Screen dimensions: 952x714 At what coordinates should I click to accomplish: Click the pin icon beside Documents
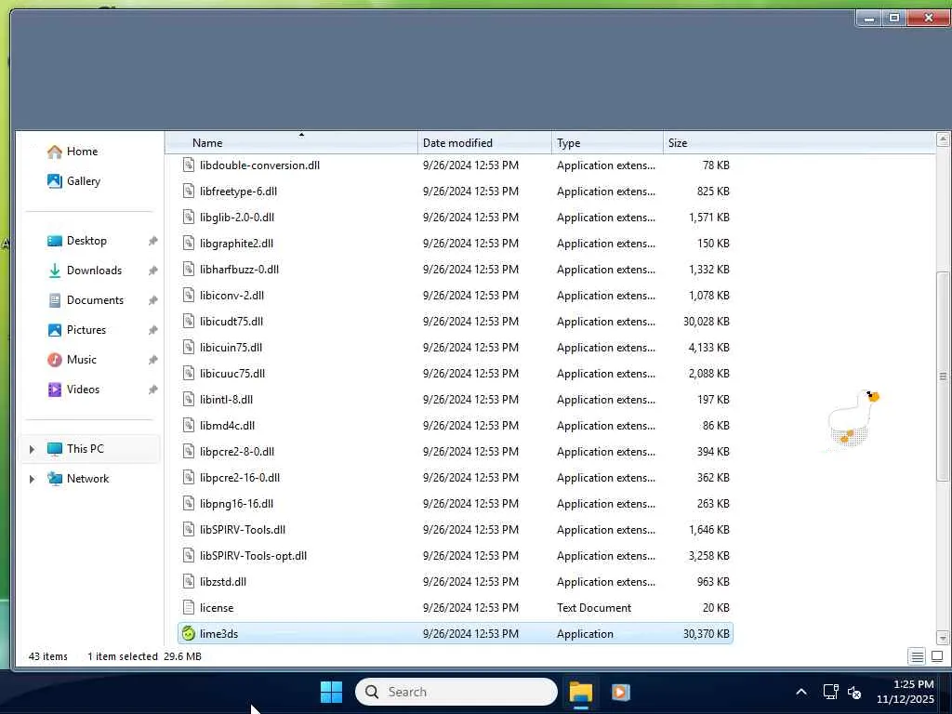point(153,300)
